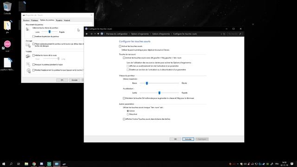This screenshot has height=167, width=297.
Task: Switch to the Boutons tab
Action: (26, 20)
